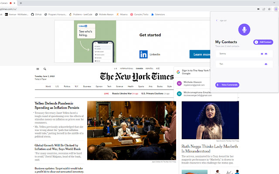The height and width of the screenshot is (174, 279).
Task: Open the Mixamo bookmark
Action: [x=122, y=14]
